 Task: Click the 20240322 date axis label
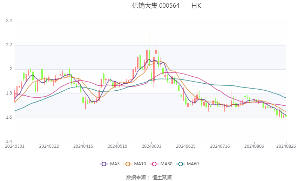pos(49,146)
